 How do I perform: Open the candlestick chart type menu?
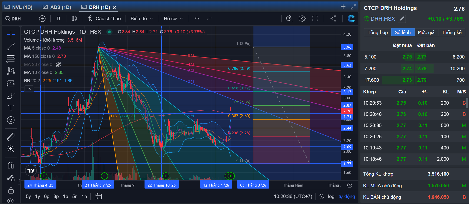pyautogui.click(x=74, y=19)
